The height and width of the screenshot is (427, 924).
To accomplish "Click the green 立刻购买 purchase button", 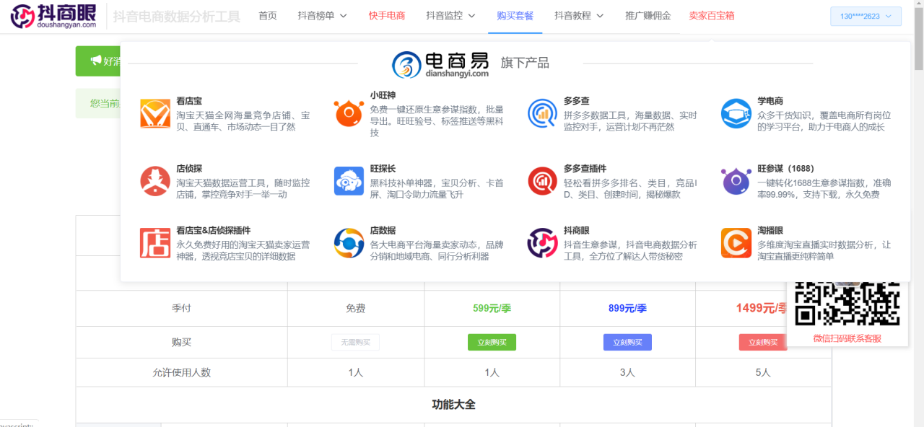I will [x=492, y=342].
